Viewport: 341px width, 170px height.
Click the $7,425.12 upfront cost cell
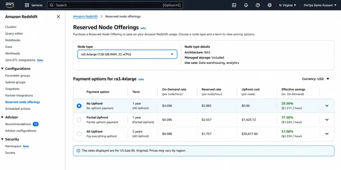[x=249, y=120]
